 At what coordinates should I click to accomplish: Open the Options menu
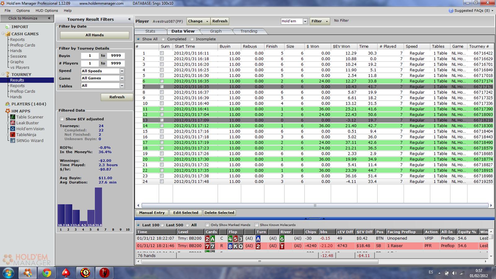click(x=23, y=11)
